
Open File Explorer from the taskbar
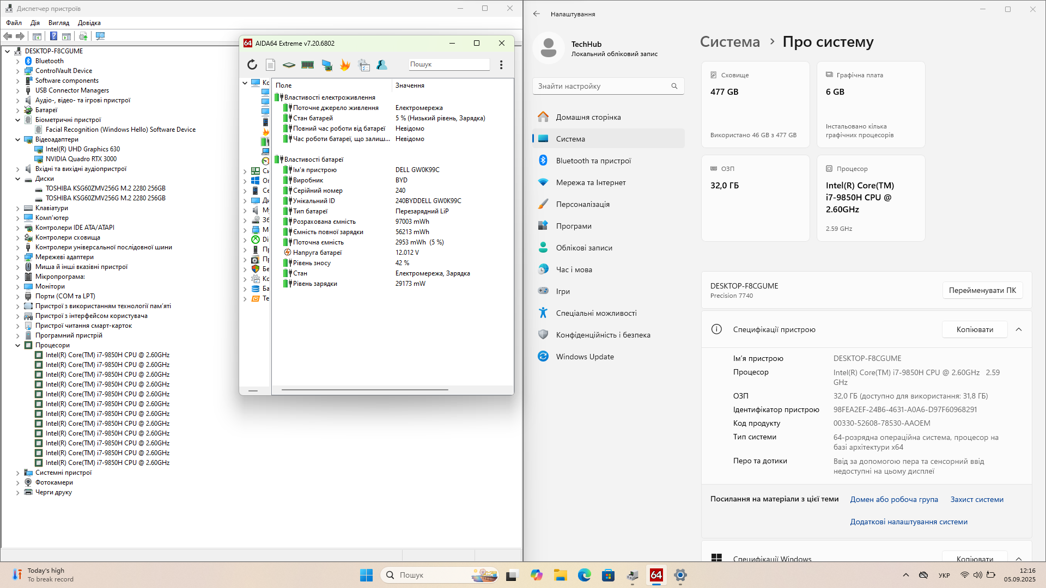[x=561, y=575]
